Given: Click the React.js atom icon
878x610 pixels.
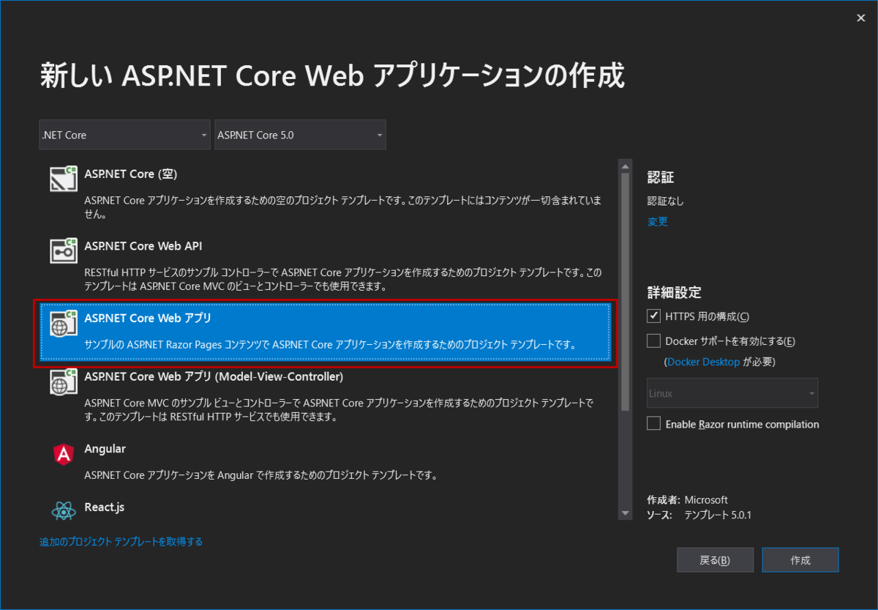Looking at the screenshot, I should coord(64,510).
